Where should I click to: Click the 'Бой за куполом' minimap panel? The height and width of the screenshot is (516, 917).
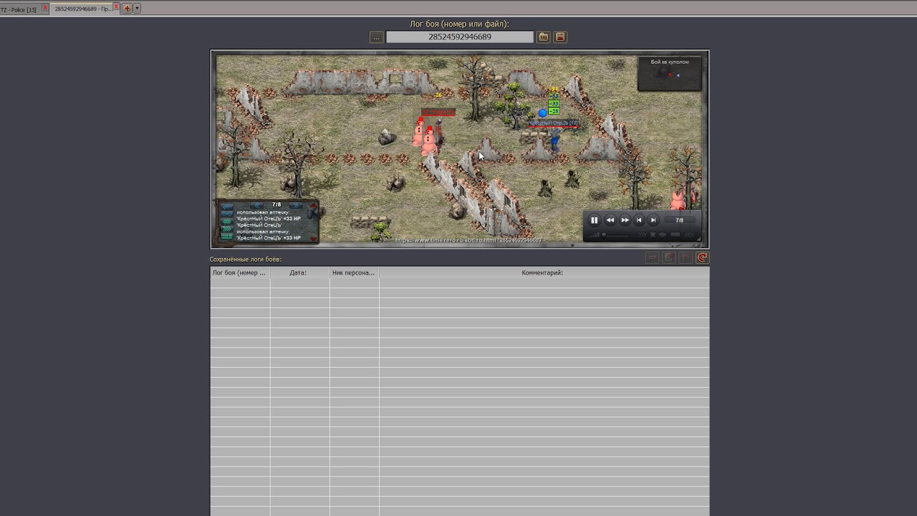(x=670, y=74)
